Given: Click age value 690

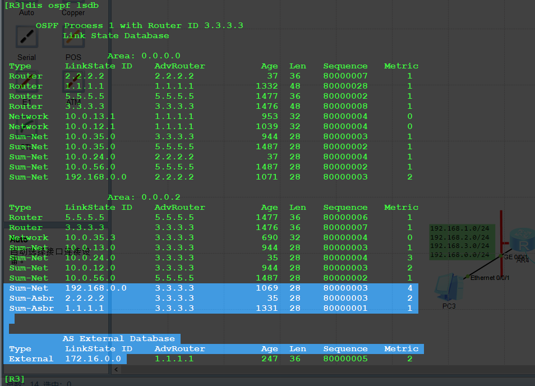Looking at the screenshot, I should [270, 237].
